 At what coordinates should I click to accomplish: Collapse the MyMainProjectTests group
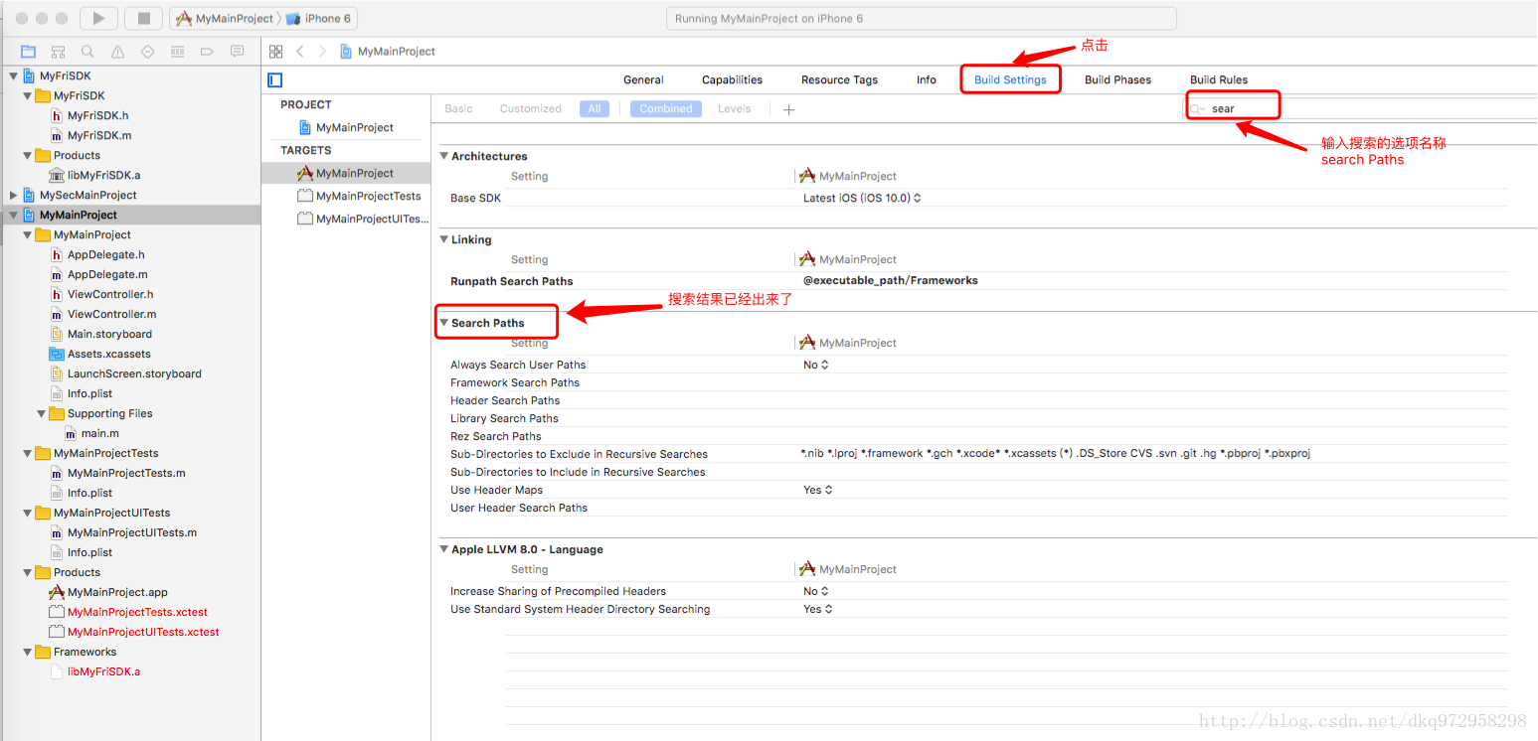[x=27, y=453]
